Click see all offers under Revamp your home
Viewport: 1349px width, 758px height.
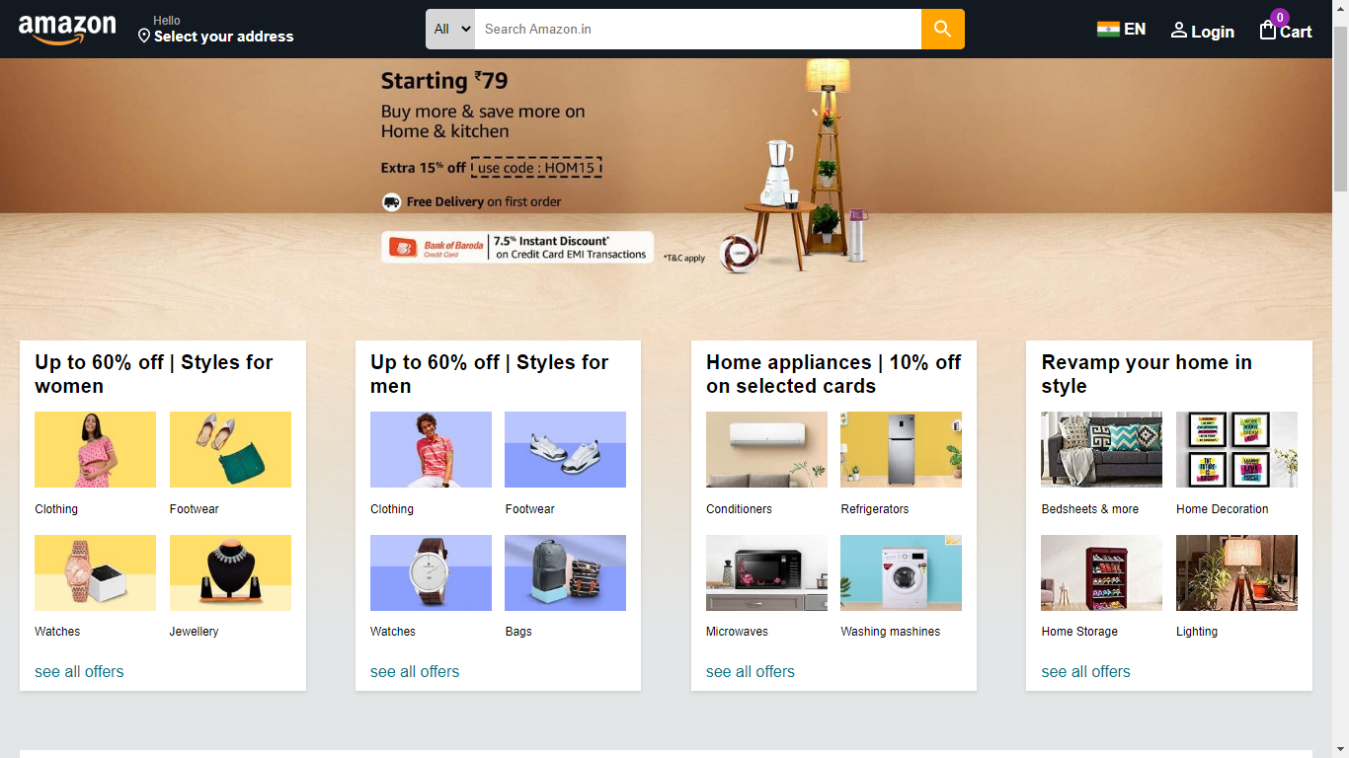[x=1085, y=671]
